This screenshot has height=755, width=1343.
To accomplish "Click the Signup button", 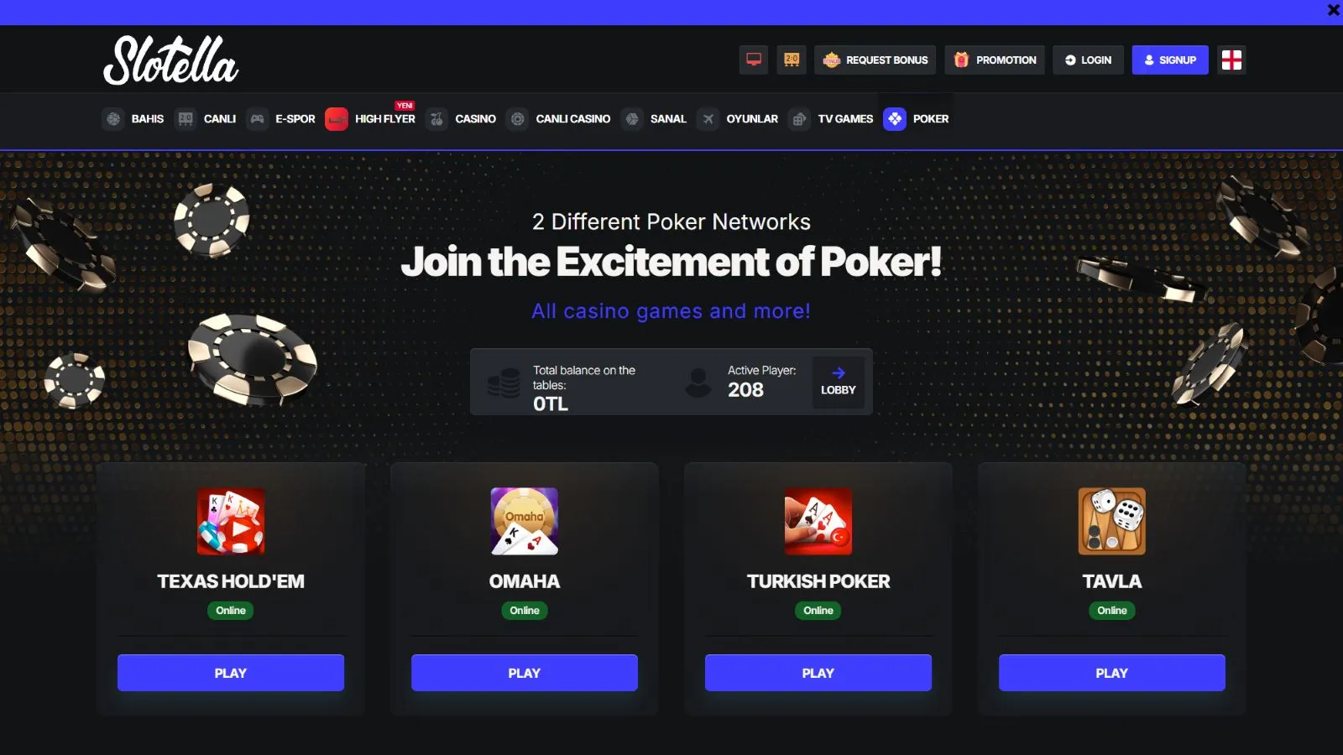I will 1170,60.
